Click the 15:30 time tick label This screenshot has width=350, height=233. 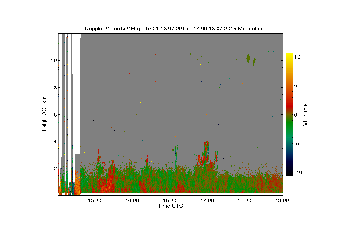coord(94,200)
